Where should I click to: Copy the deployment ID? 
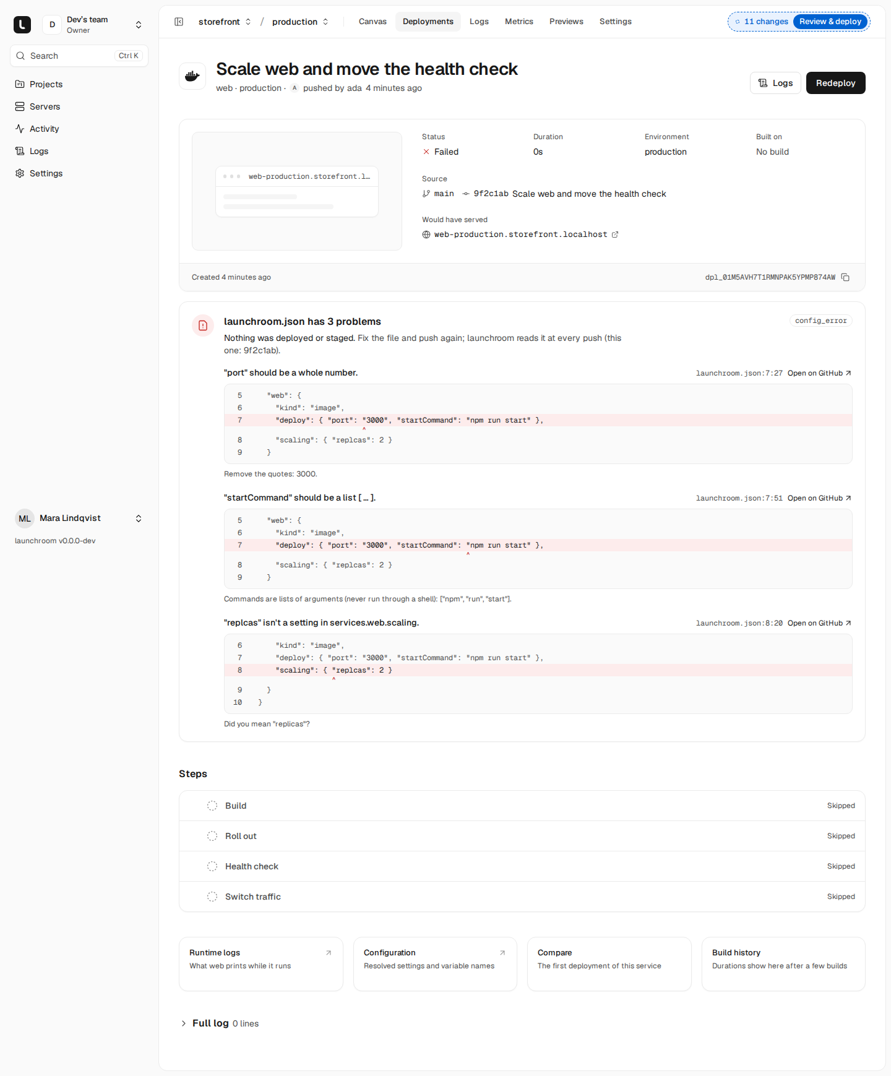pyautogui.click(x=845, y=277)
